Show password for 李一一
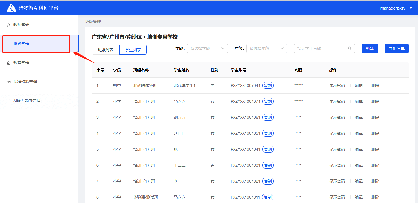Viewport: 418px width, 203px height. coord(337,181)
